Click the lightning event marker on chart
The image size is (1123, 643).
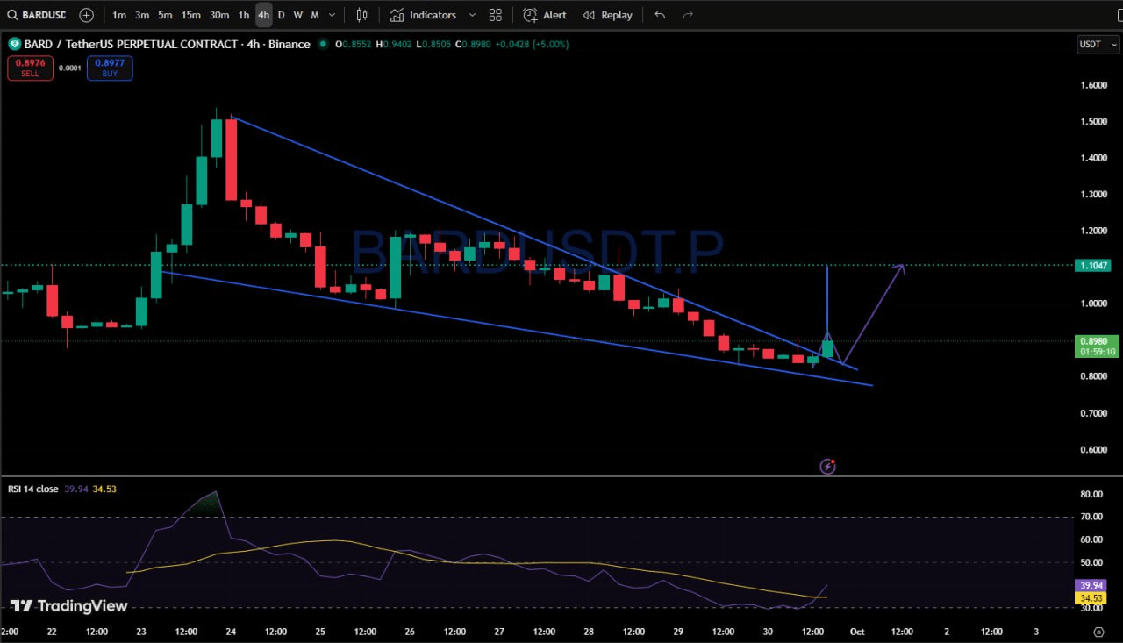tap(827, 466)
